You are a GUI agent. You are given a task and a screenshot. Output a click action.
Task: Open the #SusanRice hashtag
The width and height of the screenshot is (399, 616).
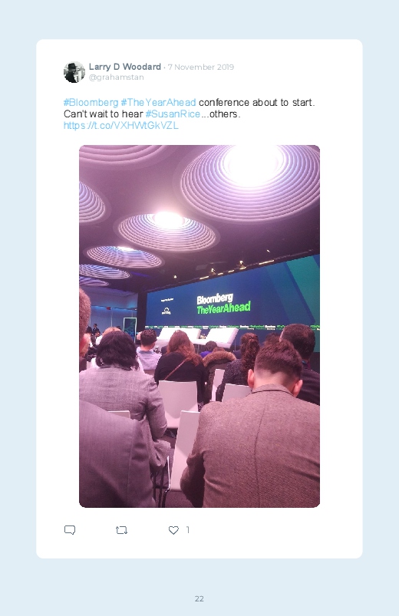click(173, 114)
